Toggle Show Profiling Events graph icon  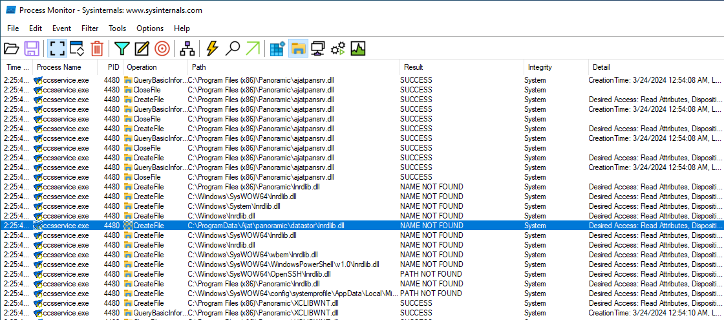[x=358, y=48]
